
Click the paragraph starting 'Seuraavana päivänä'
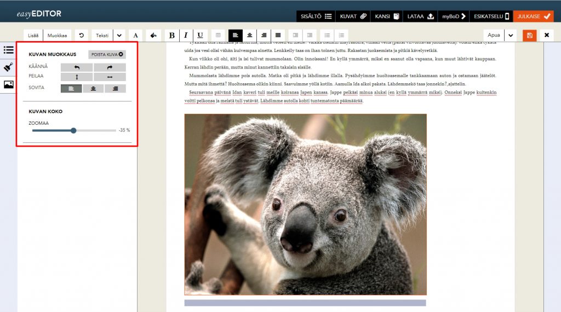pyautogui.click(x=340, y=96)
